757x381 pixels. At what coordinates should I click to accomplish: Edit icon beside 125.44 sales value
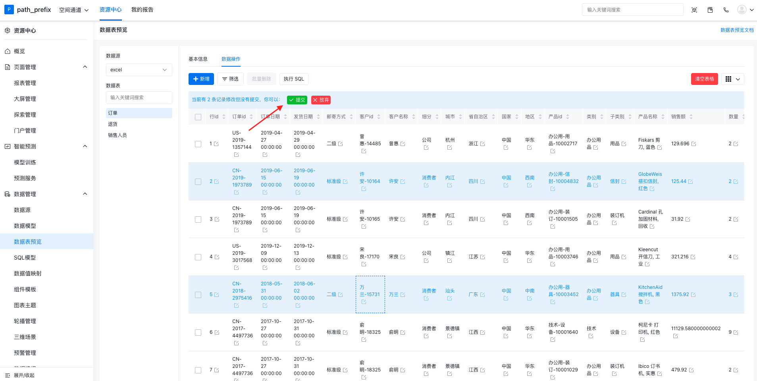tap(691, 181)
